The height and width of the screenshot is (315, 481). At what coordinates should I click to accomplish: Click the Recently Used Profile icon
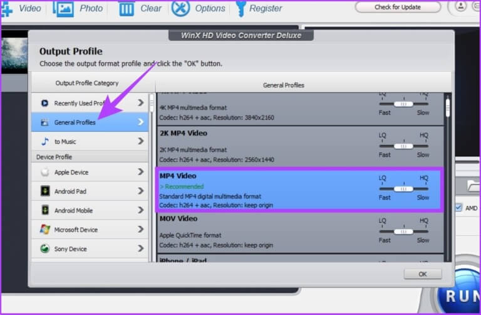coord(45,104)
